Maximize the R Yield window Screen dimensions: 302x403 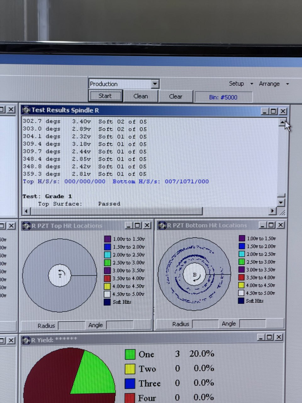pos(269,337)
